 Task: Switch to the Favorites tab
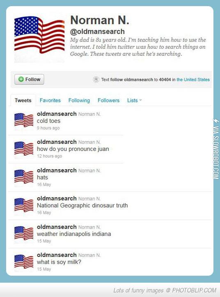tap(50, 100)
